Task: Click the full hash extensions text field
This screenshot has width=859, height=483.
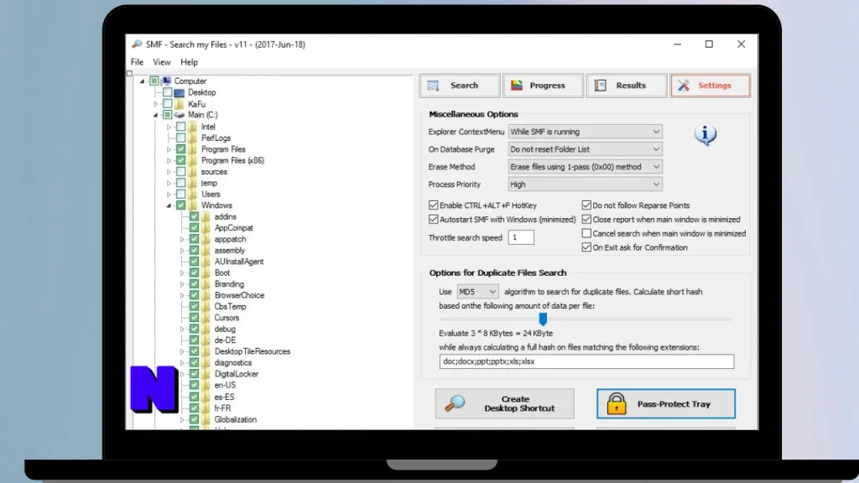Action: pos(586,361)
